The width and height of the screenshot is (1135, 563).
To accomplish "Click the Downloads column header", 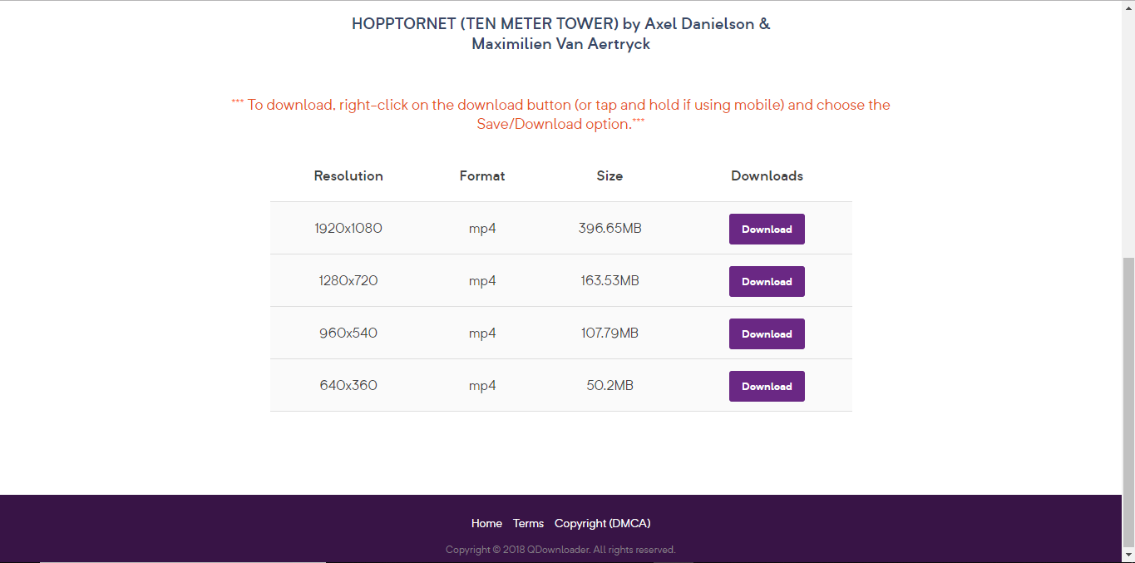I will click(767, 175).
